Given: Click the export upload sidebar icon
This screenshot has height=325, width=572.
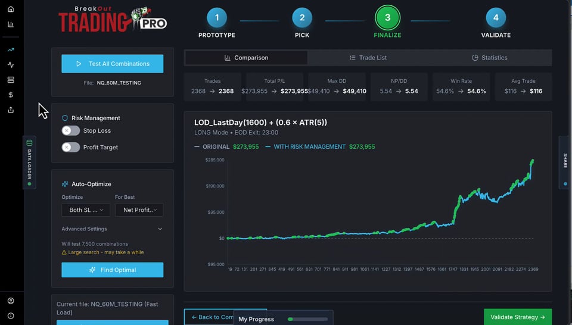Looking at the screenshot, I should (11, 110).
